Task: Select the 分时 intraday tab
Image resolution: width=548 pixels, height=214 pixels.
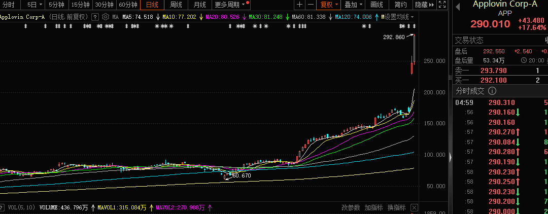Action: pyautogui.click(x=9, y=5)
